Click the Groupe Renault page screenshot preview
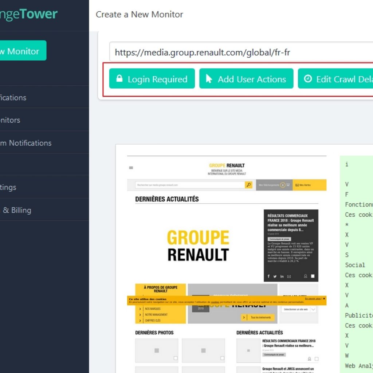This screenshot has width=373, height=373. pos(227,264)
